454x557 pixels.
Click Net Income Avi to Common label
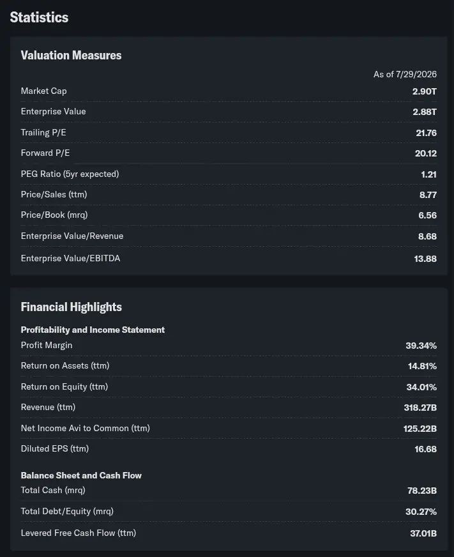[86, 428]
